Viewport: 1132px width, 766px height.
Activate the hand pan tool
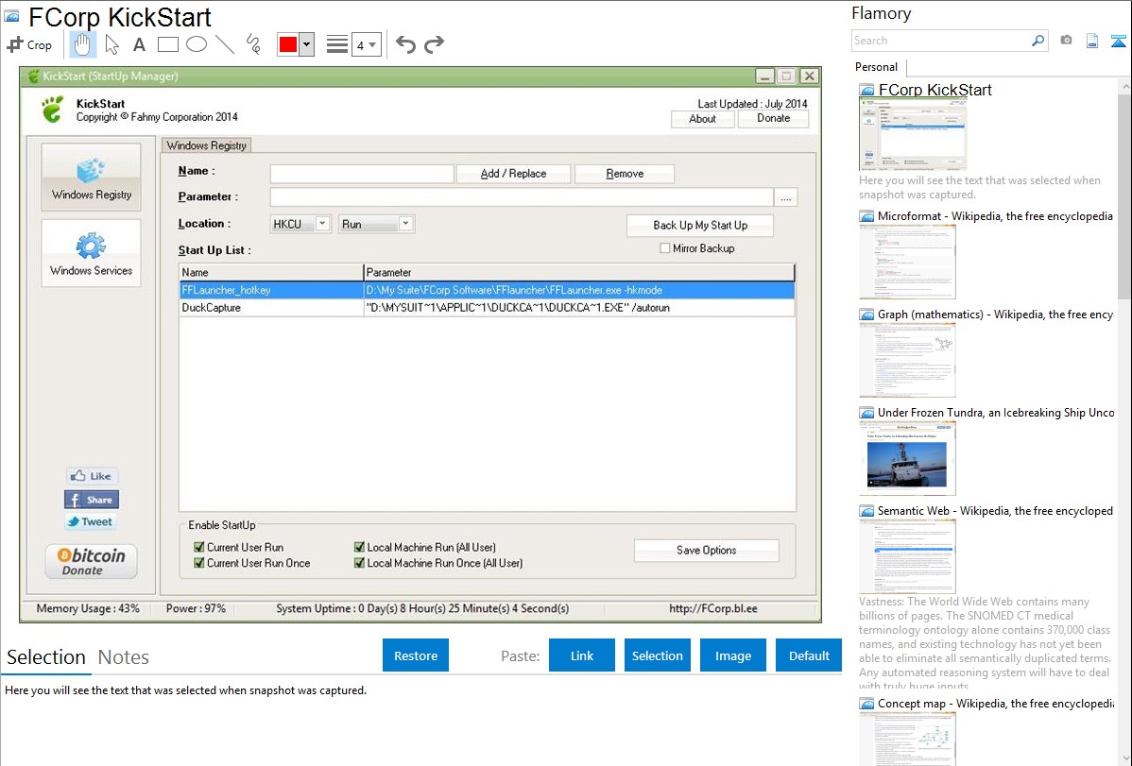pyautogui.click(x=82, y=44)
